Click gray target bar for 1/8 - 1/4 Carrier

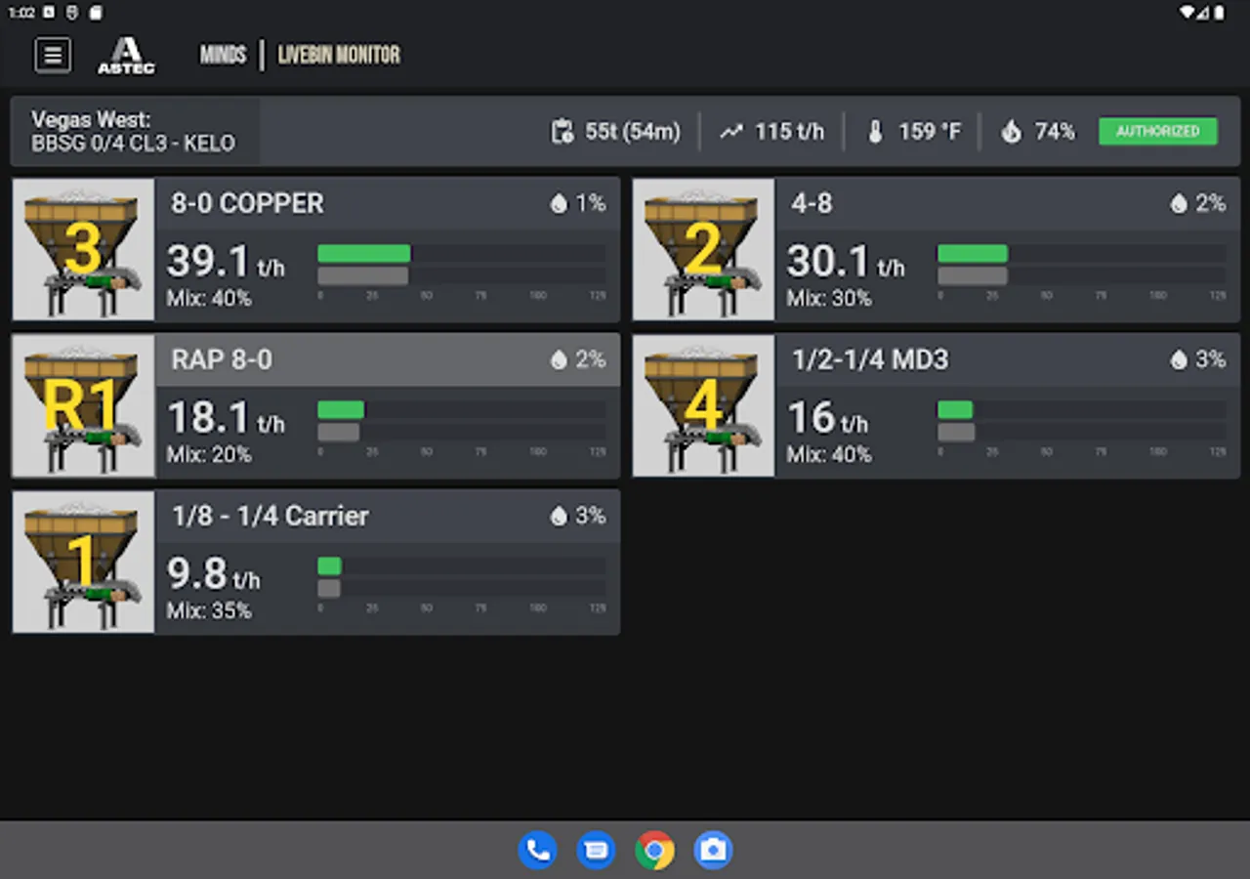coord(329,588)
